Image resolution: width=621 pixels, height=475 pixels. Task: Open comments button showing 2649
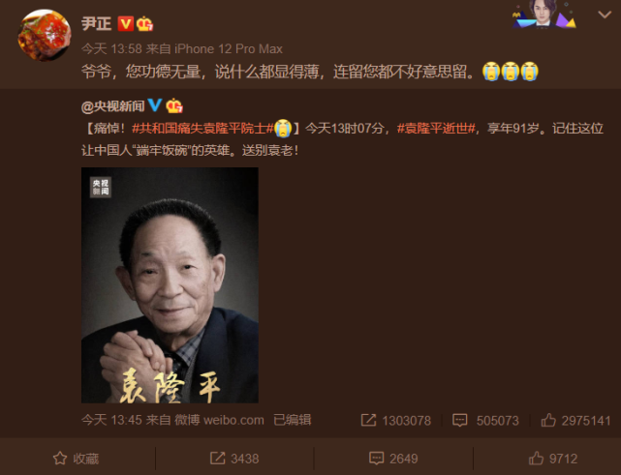(x=393, y=459)
